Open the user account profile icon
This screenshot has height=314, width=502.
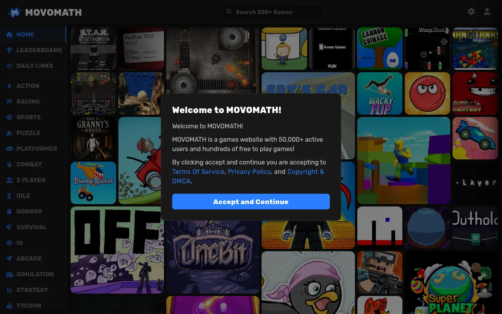click(x=487, y=12)
